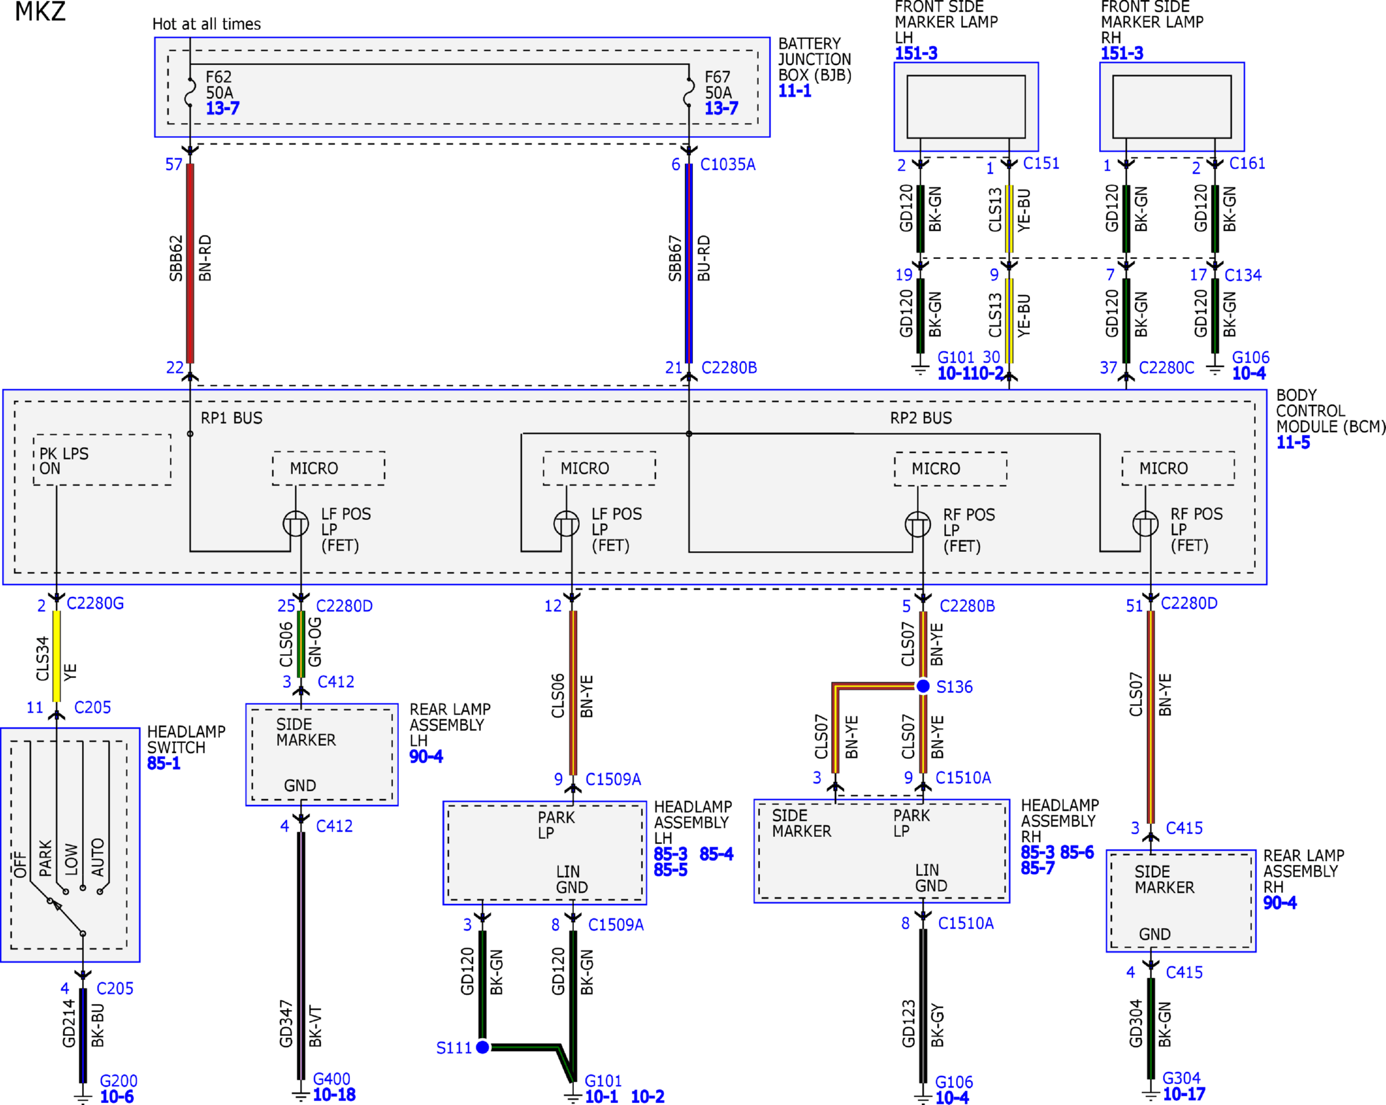Open the 10-17 ground link under G304

[1184, 1094]
